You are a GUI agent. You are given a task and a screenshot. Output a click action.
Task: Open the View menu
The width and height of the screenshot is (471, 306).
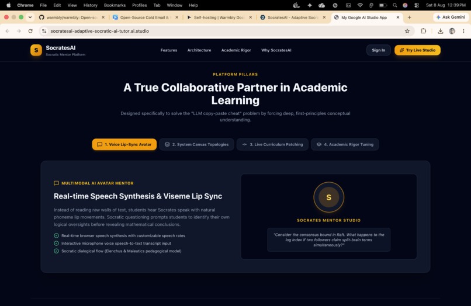click(72, 5)
